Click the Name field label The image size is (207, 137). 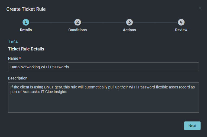pos(13,58)
